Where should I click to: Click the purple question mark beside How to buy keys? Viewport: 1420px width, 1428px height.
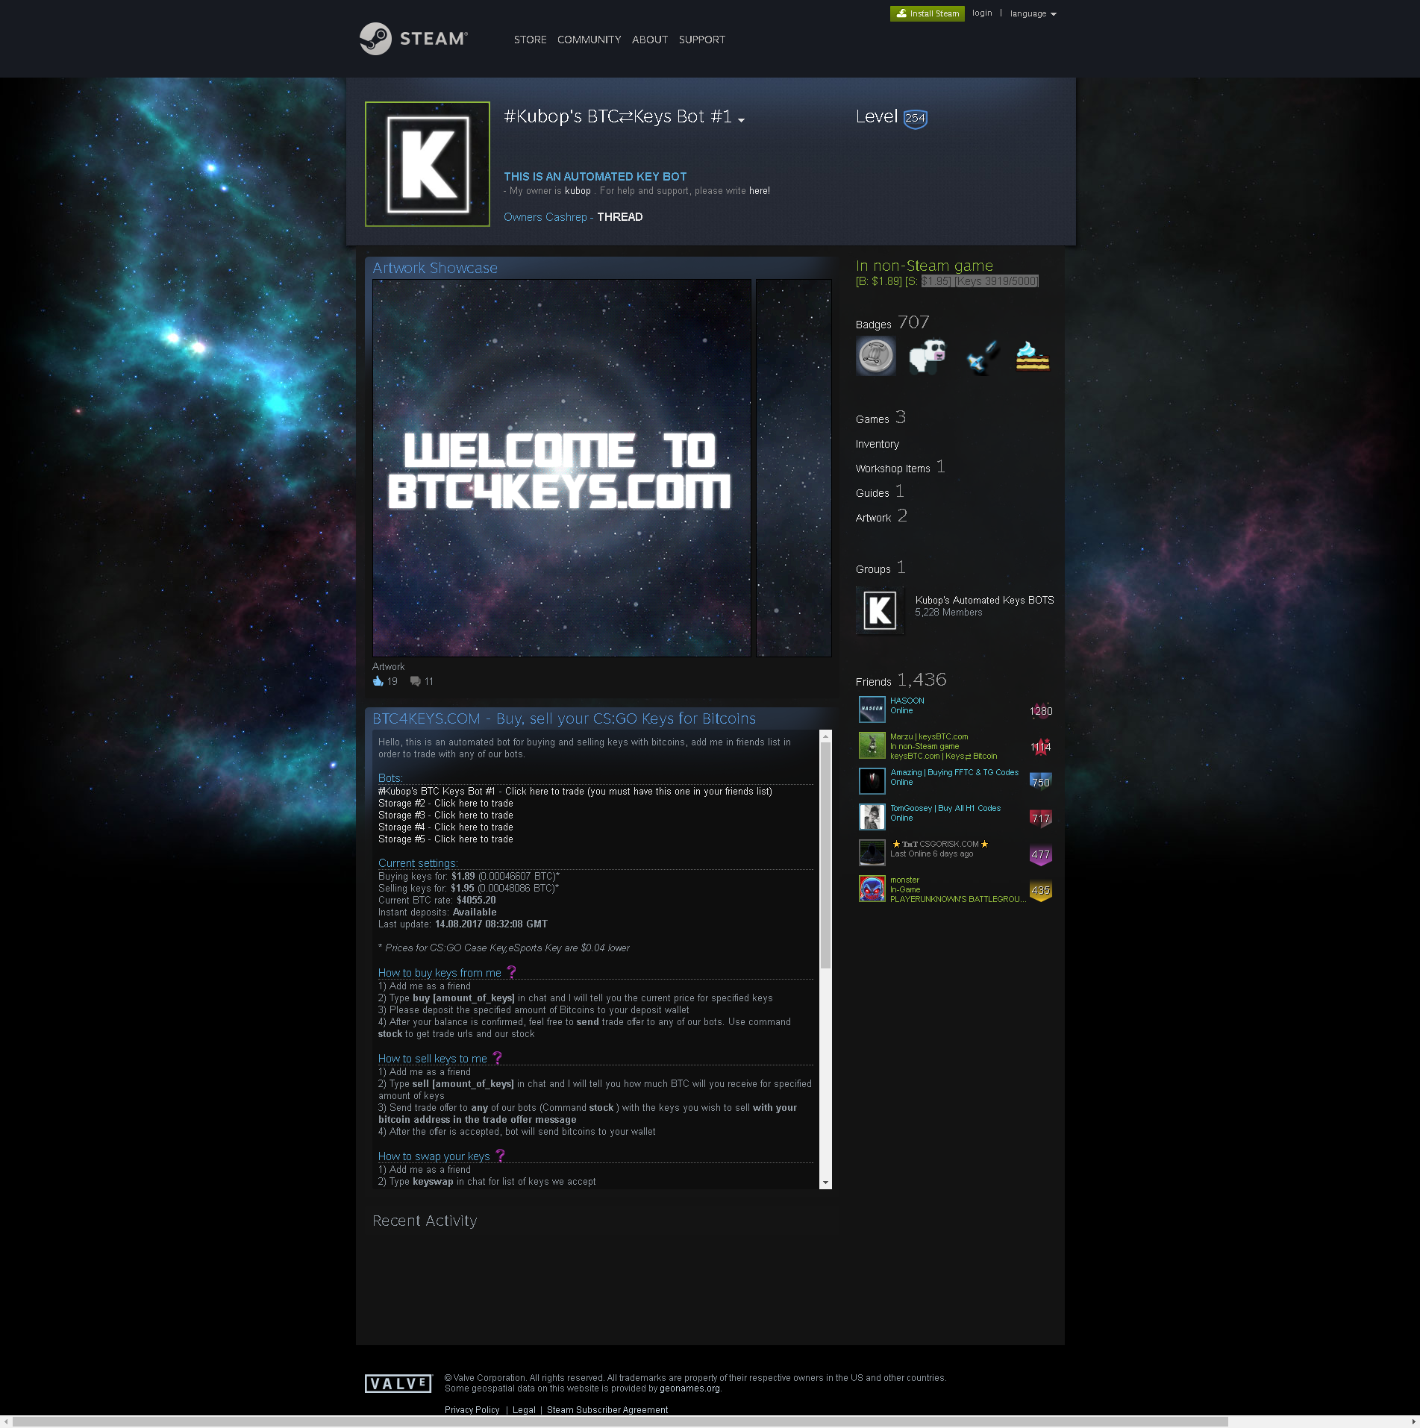[x=511, y=972]
